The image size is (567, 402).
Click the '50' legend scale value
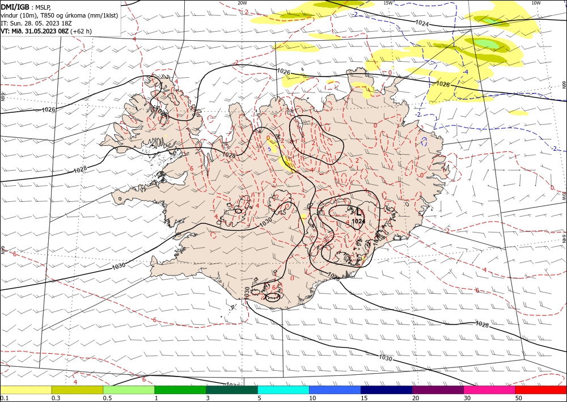coord(519,398)
